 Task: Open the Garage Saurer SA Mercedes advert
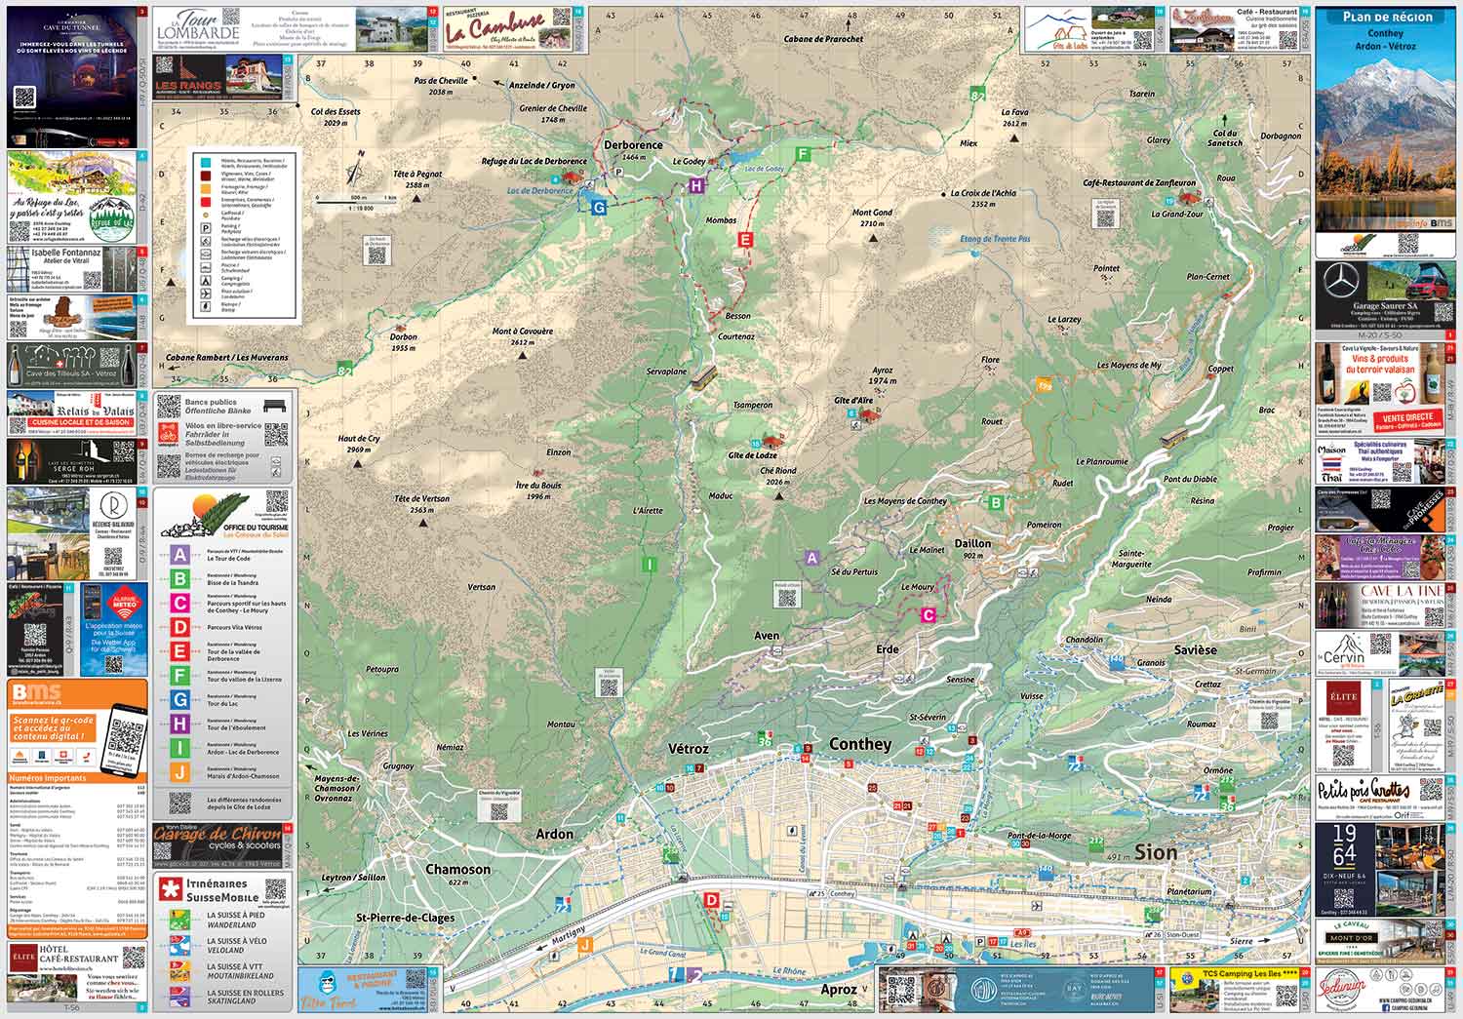coord(1384,295)
